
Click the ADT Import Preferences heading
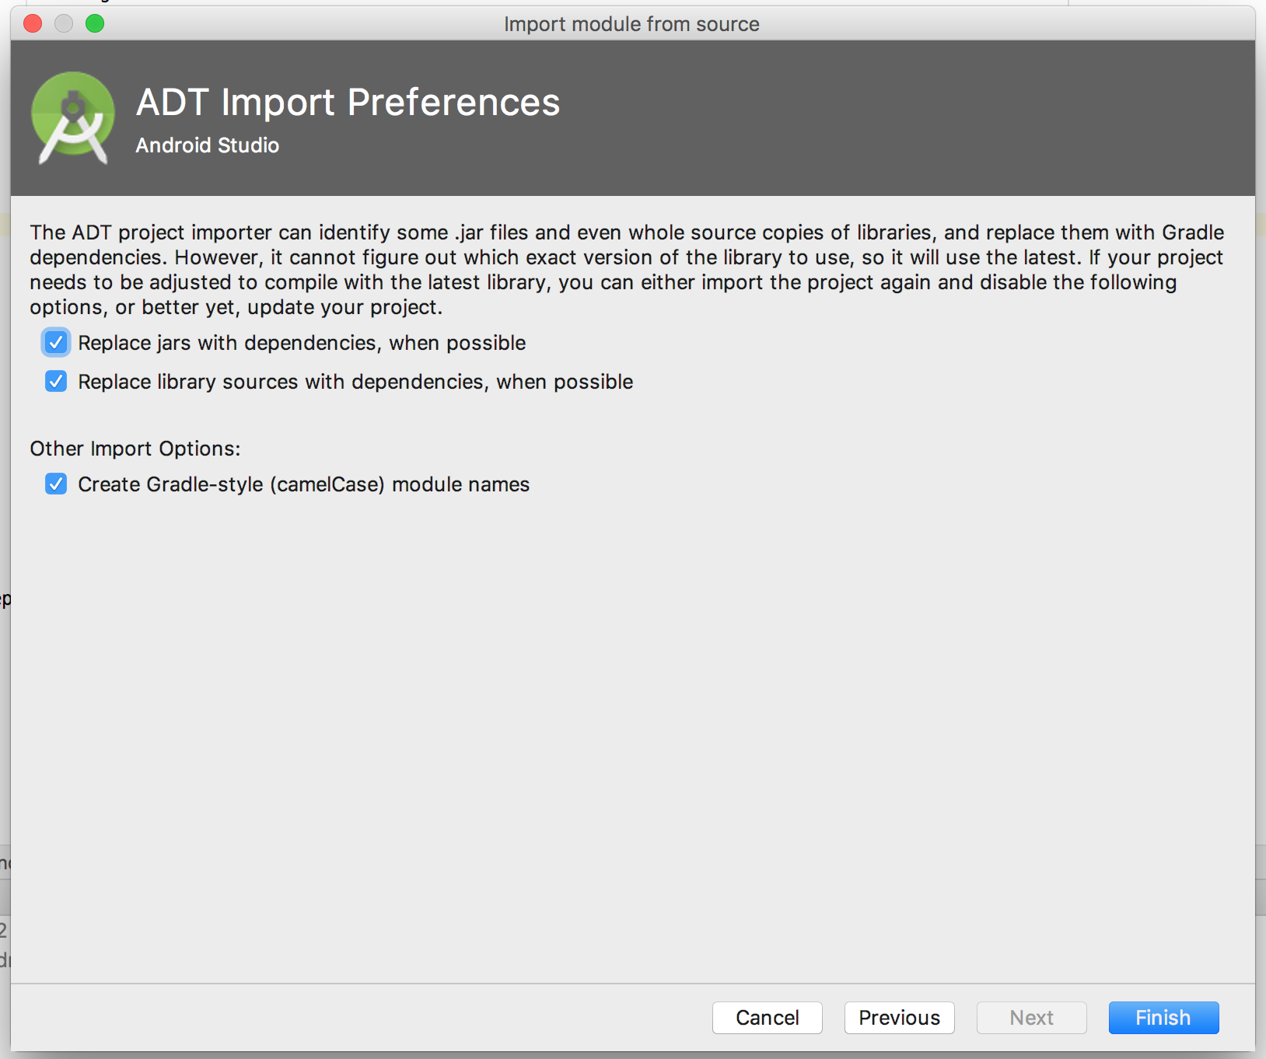[348, 102]
